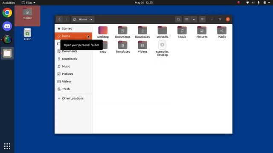Open the Desktop folder
This screenshot has height=153, width=273.
tap(103, 32)
